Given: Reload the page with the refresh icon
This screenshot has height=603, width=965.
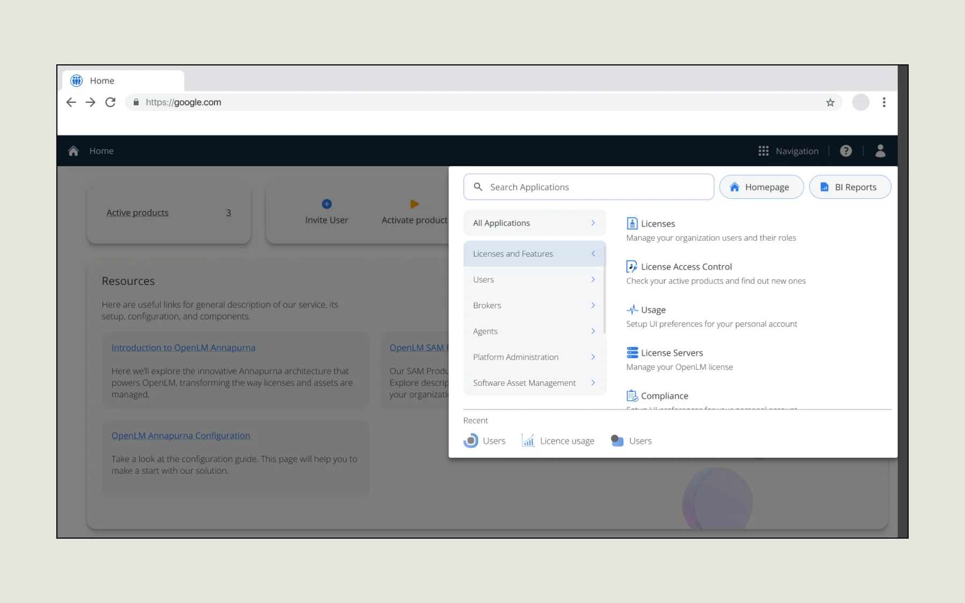Looking at the screenshot, I should pyautogui.click(x=110, y=102).
